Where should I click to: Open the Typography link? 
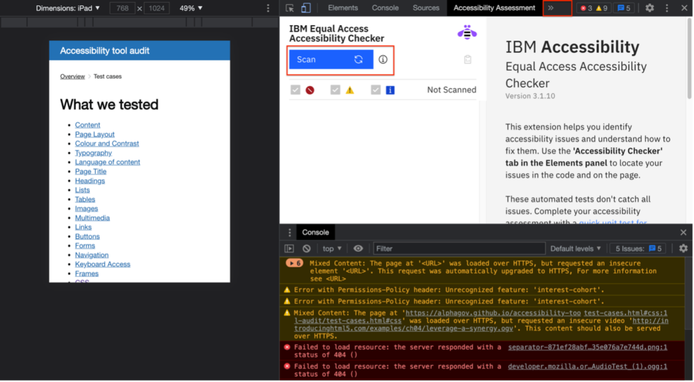point(93,153)
